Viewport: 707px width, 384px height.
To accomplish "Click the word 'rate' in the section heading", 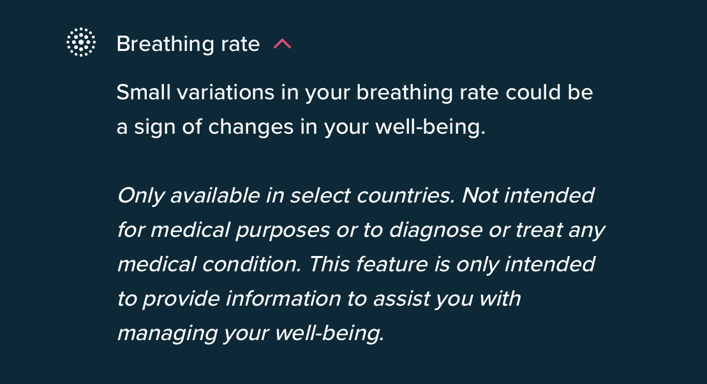I will pos(241,45).
